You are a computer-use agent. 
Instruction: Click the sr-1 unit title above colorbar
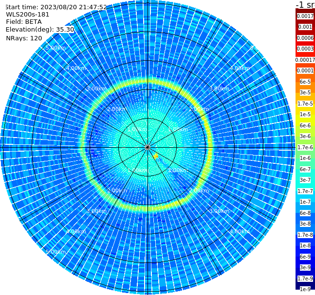pos(305,4)
